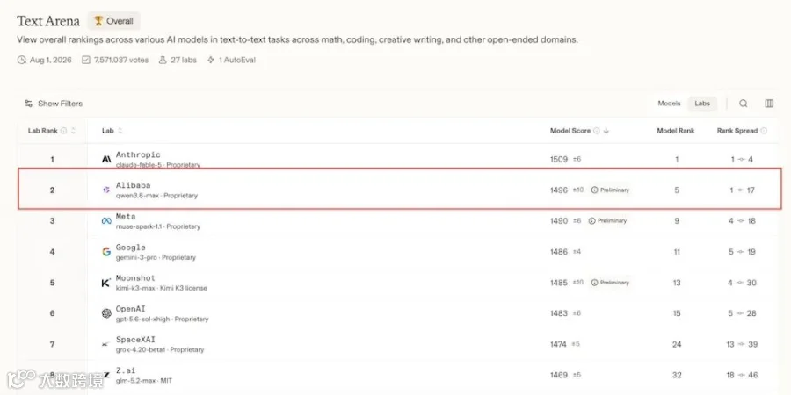The width and height of the screenshot is (791, 395).
Task: Click gpt-5.6-sol-xhigh model name
Action: [x=143, y=320]
